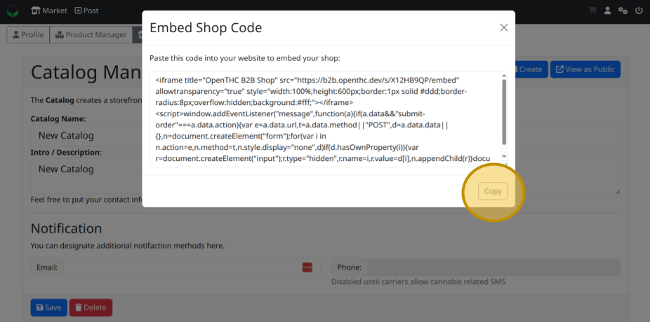Open the Post menu item

[86, 10]
